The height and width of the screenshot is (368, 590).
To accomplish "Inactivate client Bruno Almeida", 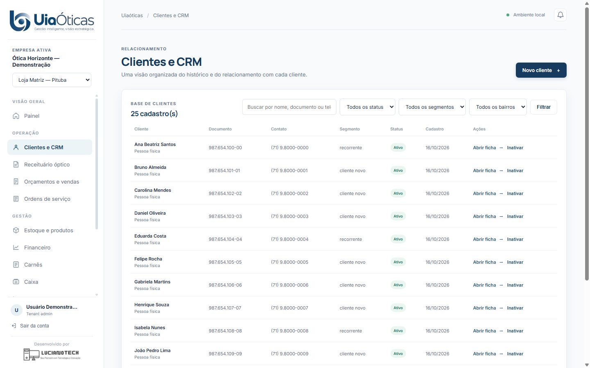I will pos(515,171).
